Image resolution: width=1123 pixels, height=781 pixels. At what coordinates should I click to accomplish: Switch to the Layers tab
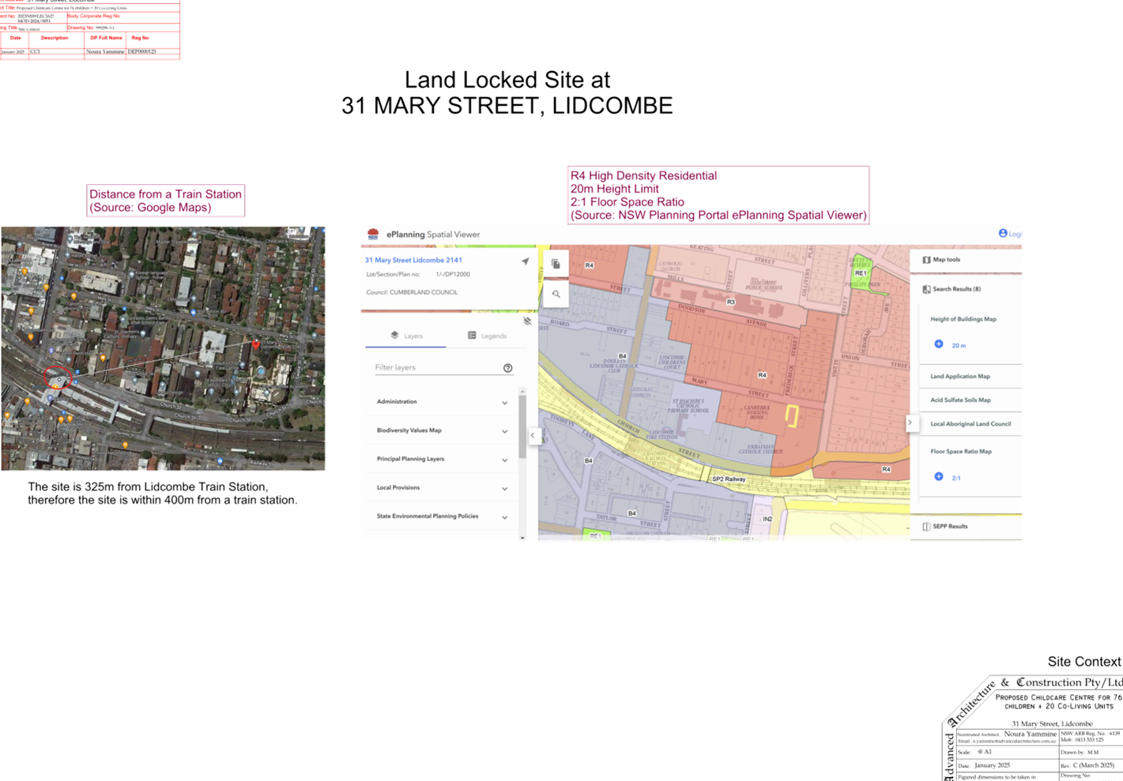click(406, 336)
